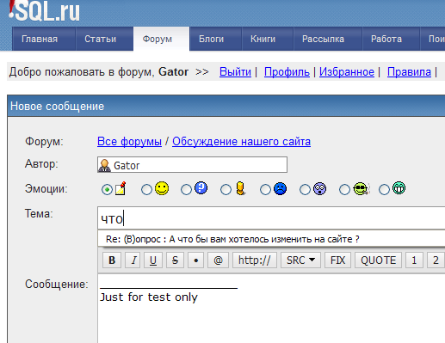The image size is (445, 343).
Task: Underline text with the U button
Action: click(153, 260)
